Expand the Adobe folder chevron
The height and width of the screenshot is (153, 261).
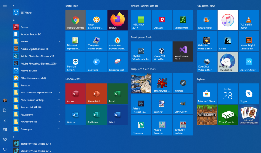[x=59, y=41]
